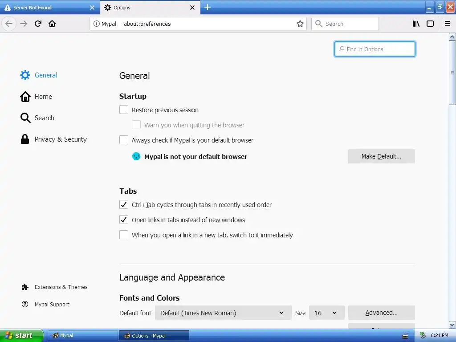Click the vertical scrollbar thumb
Viewport: 456px width, 342px height.
click(x=452, y=73)
